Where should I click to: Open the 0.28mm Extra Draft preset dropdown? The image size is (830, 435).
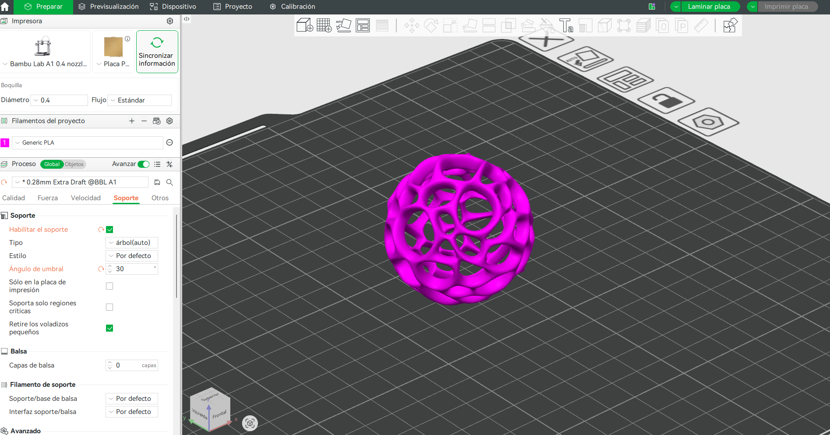[80, 182]
